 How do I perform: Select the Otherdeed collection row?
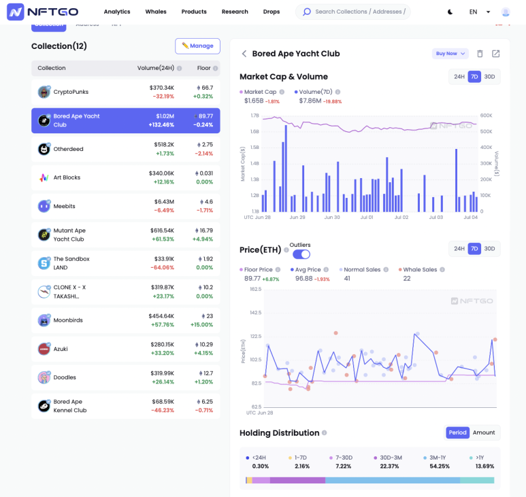(x=126, y=149)
